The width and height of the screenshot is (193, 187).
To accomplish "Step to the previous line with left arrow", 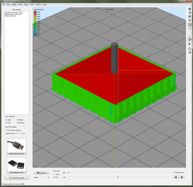I will pos(176,177).
